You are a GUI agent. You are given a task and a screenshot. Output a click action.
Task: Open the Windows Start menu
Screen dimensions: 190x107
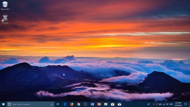(x=3, y=104)
